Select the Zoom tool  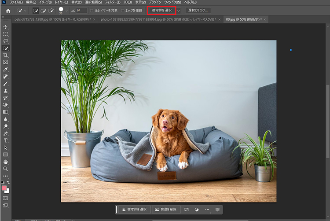tap(5, 169)
